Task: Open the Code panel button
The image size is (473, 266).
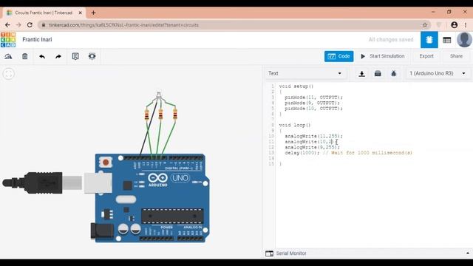Action: coord(338,56)
